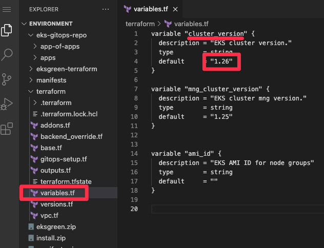Click line number 14 in gutter
Screen dimensions: 324x248
(x=134, y=153)
